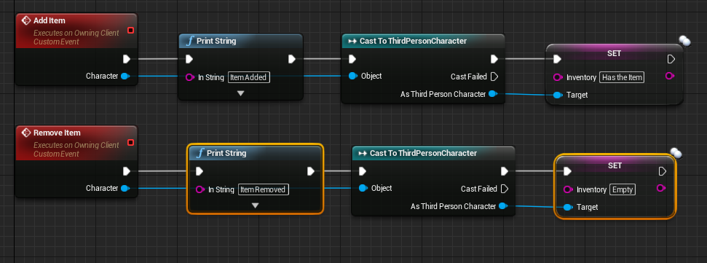Click the replication icon above the bottom SET node
The image size is (707, 263).
(676, 154)
